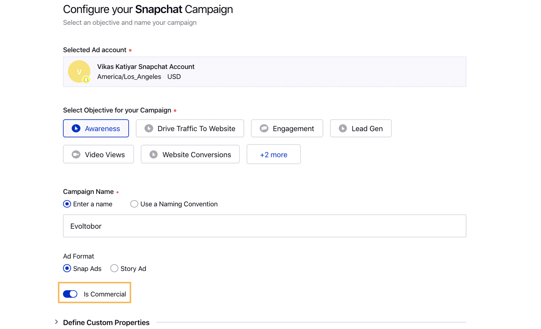Click the Vikas Katiyar account avatar
541x329 pixels.
pos(79,71)
